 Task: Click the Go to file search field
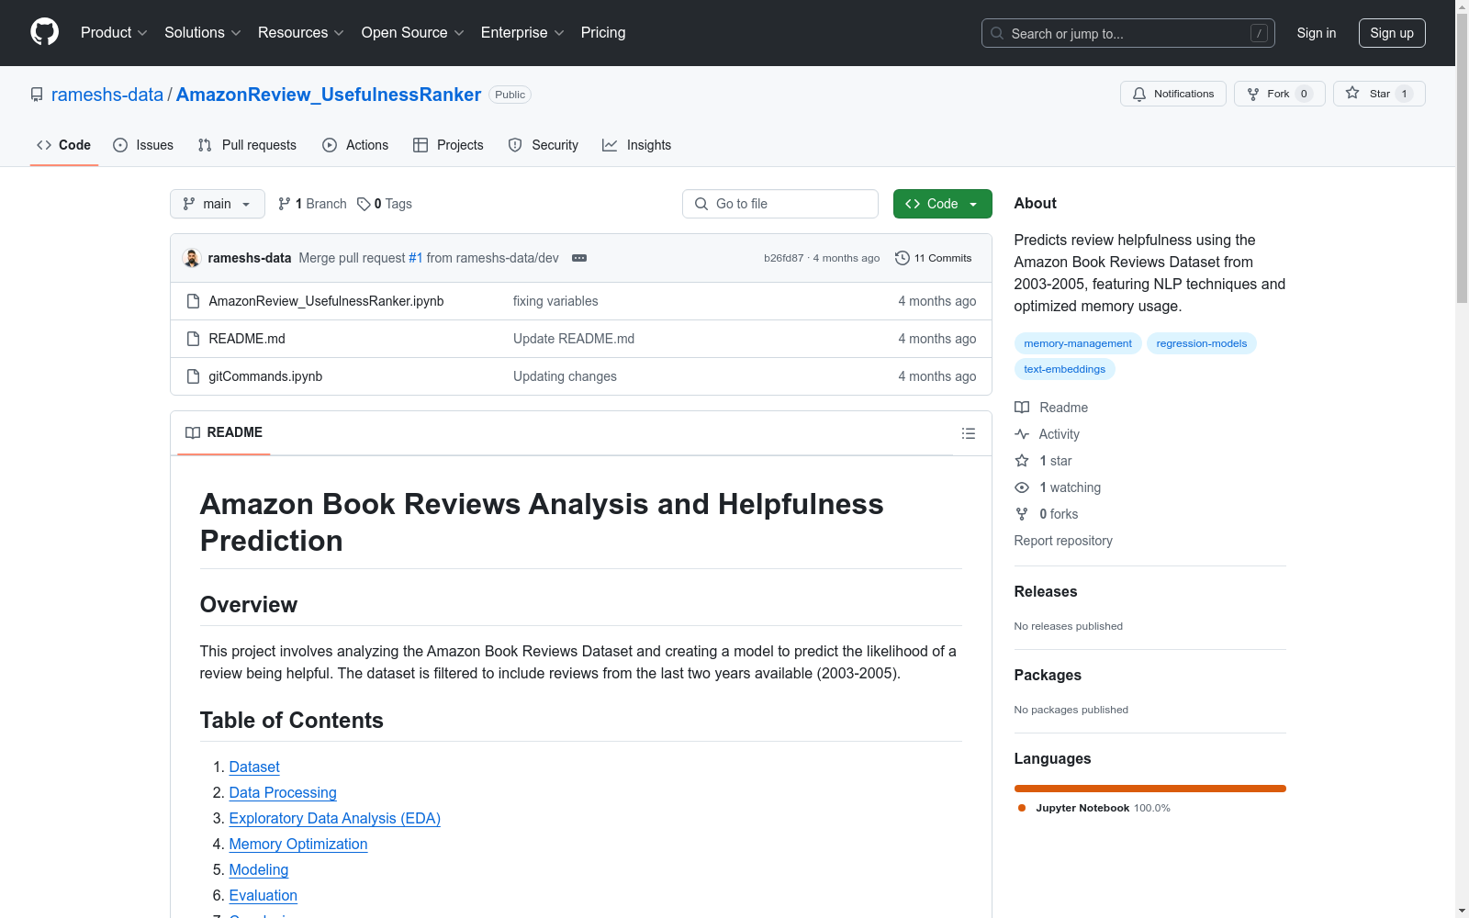[x=779, y=203]
